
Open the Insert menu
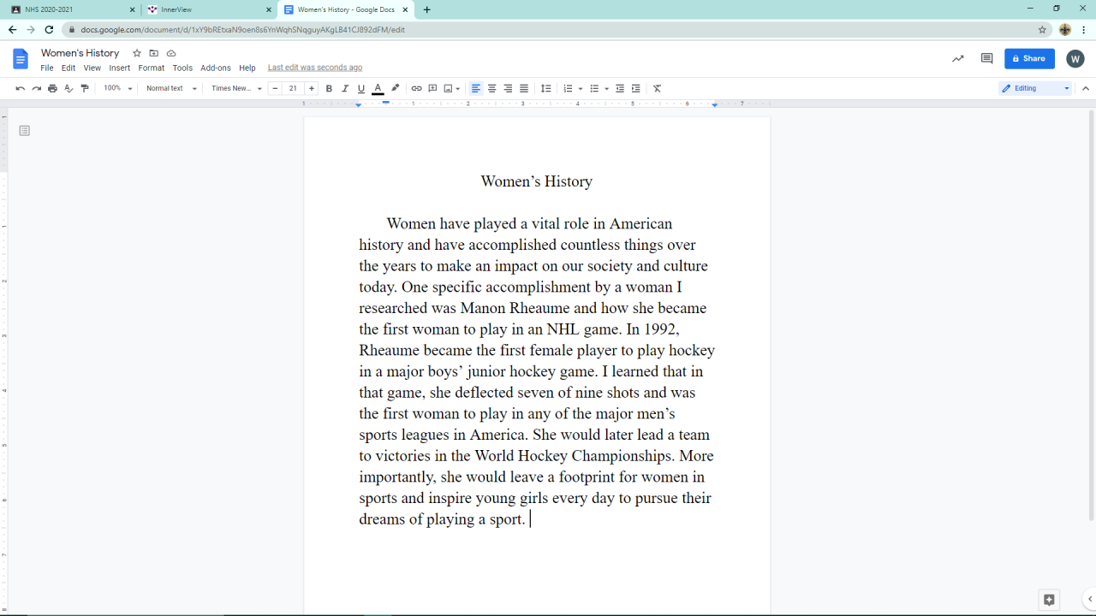[x=120, y=68]
